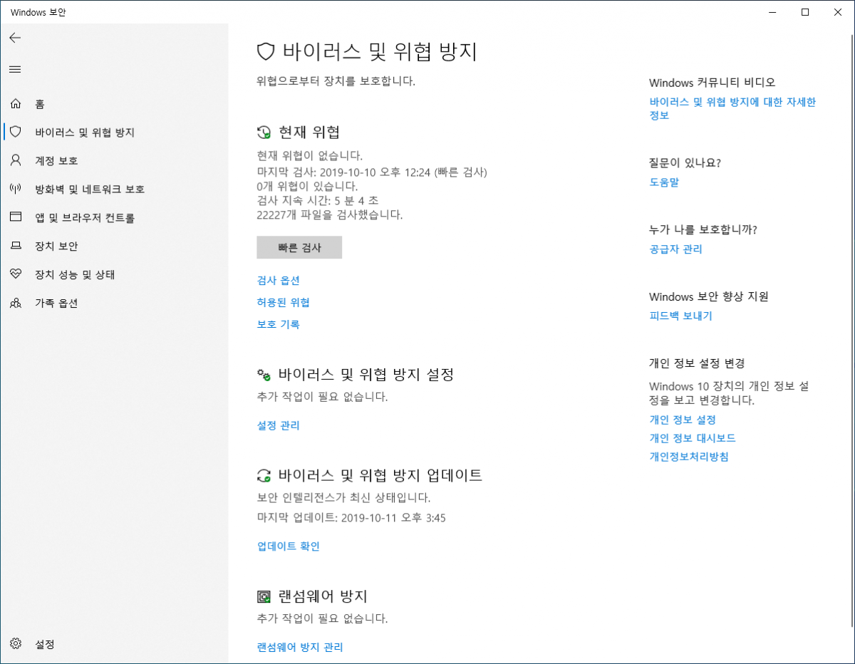Viewport: 855px width, 664px height.
Task: Click the gear icon for 설정
Action: point(16,644)
